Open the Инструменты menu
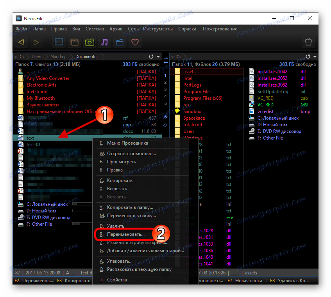This screenshot has width=331, height=297. click(158, 29)
